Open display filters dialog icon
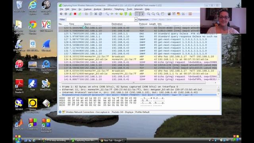Image resolution: width=254 pixels, height=143 pixels. tap(174, 14)
